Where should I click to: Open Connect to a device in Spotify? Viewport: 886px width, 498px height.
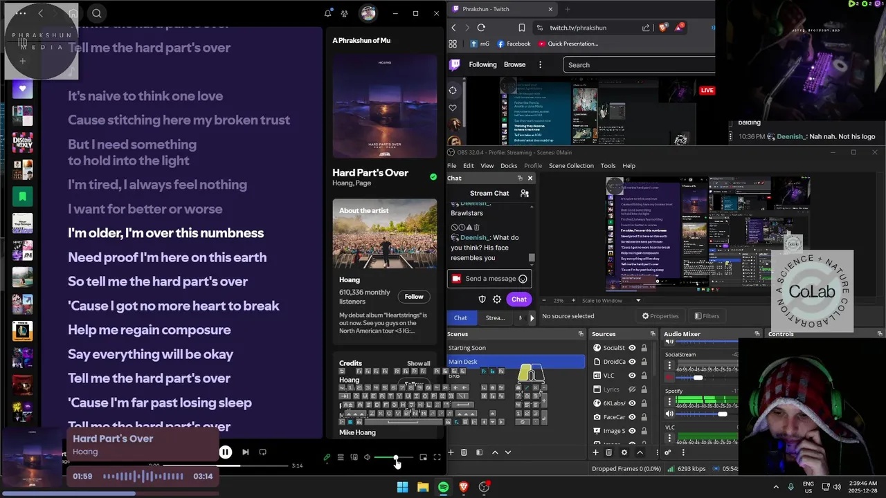(x=354, y=457)
